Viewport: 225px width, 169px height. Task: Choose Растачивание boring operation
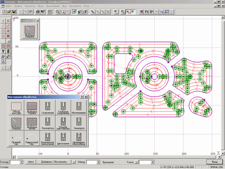tap(79, 107)
